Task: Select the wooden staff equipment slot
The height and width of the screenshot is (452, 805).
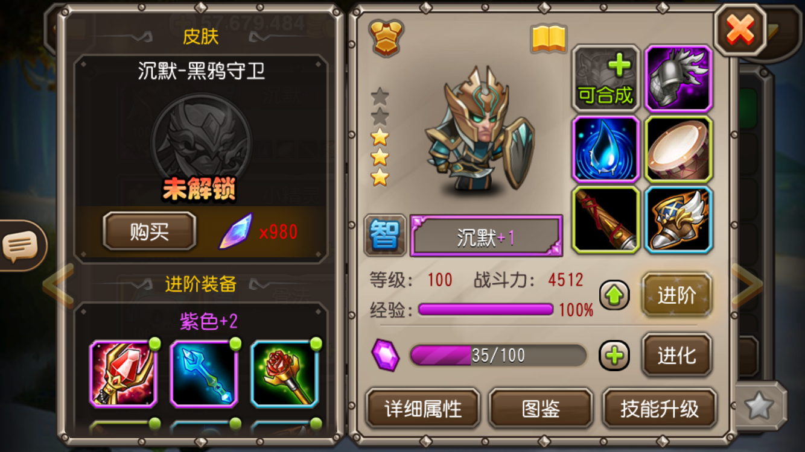Action: tap(605, 219)
